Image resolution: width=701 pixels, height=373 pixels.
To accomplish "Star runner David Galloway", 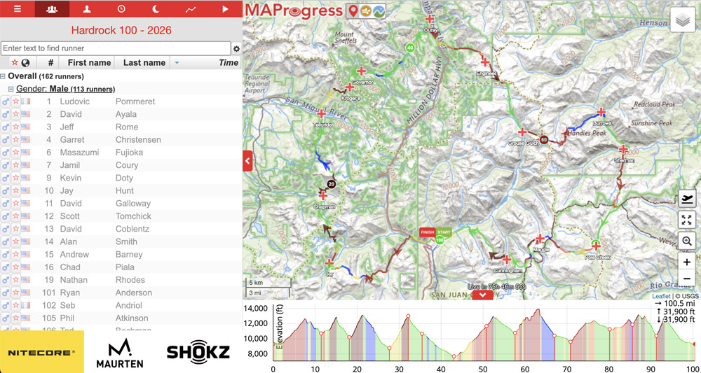I will coord(15,204).
